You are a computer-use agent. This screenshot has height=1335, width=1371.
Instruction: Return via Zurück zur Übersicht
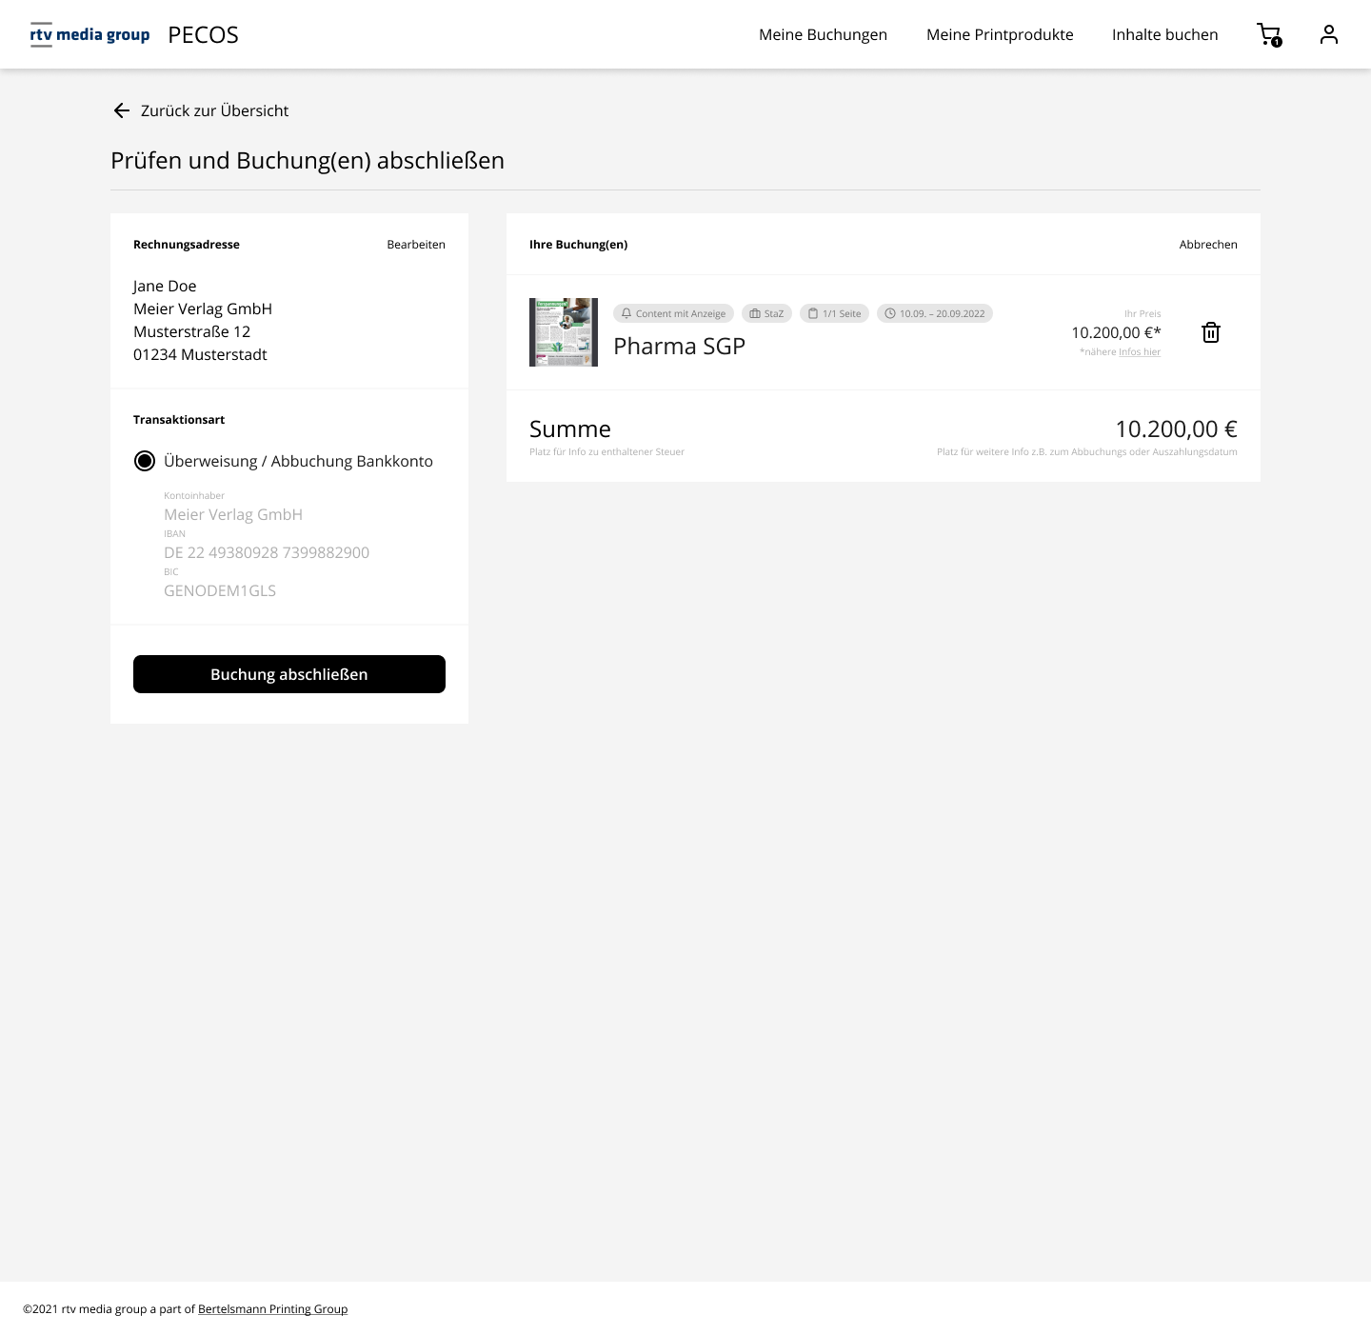point(214,110)
